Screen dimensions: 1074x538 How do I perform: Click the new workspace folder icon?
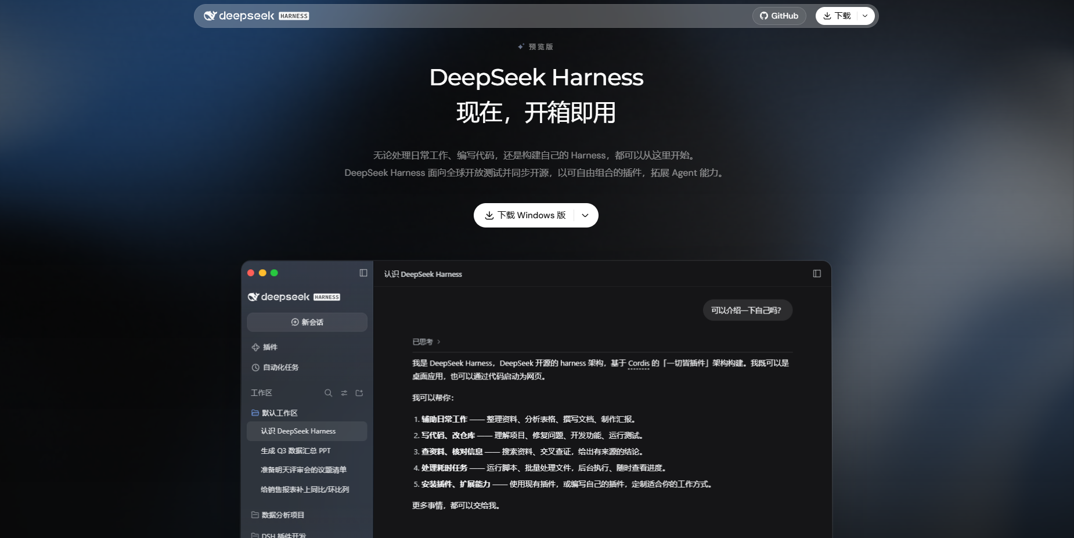point(359,393)
